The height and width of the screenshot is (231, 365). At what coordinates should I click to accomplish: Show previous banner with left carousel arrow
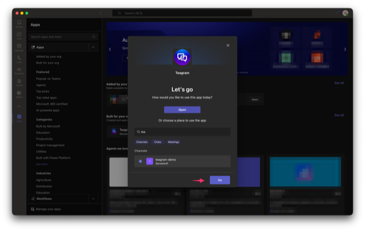pos(110,50)
